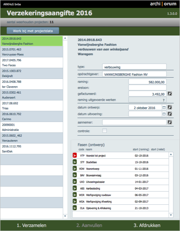Select project 2016.0408.788 ter Claveren

[x=32, y=84]
